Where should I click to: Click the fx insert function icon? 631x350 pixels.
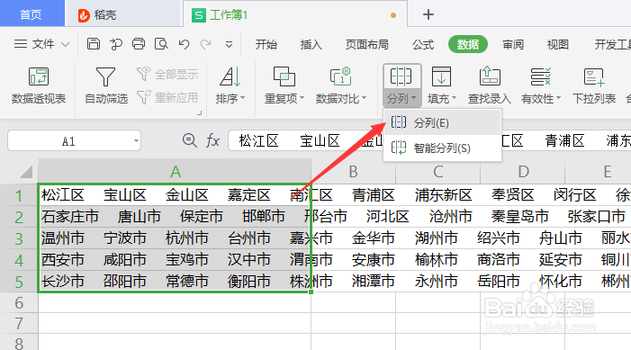pos(212,140)
